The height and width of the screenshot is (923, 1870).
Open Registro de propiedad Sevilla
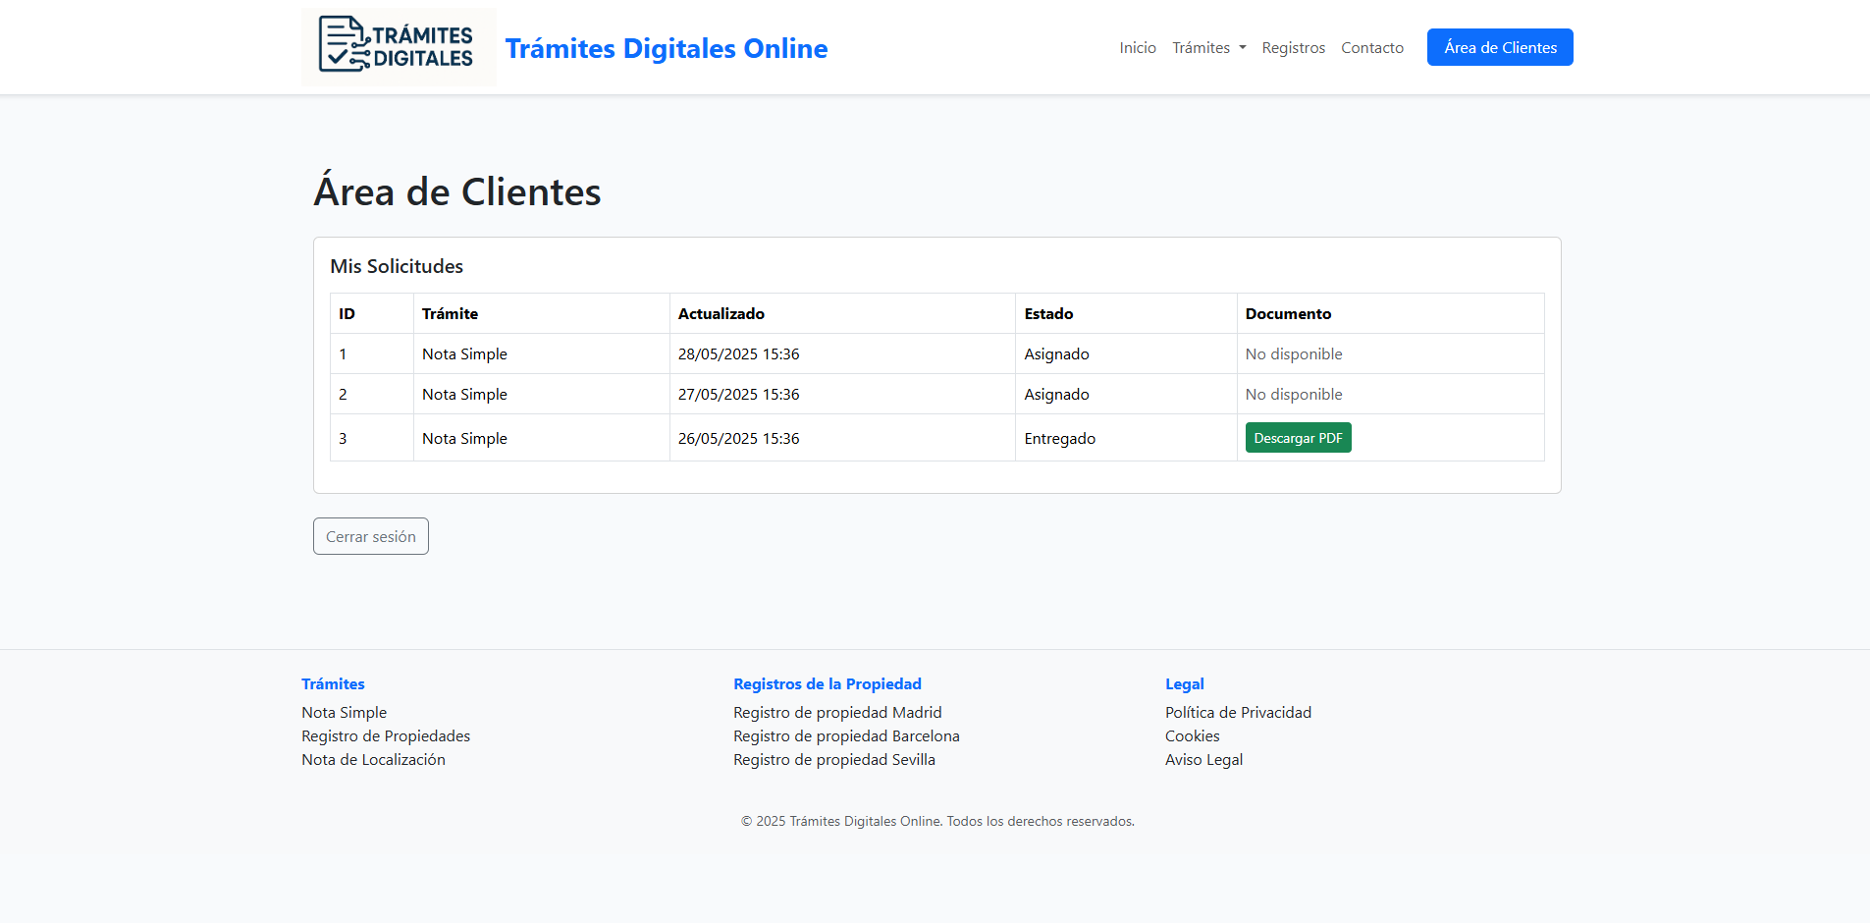833,759
